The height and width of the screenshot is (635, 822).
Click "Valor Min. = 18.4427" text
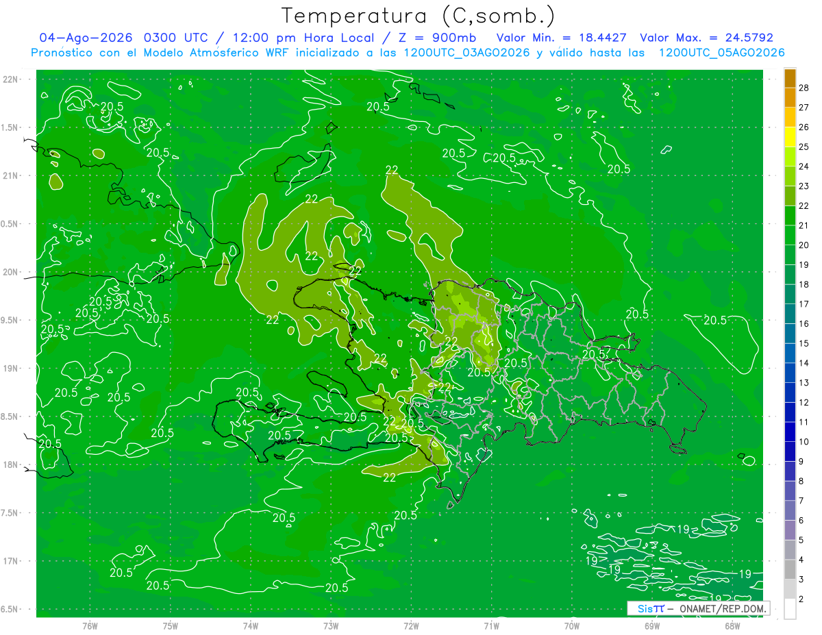pos(562,38)
